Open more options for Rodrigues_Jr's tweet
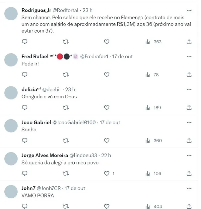The width and height of the screenshot is (201, 209). coord(189,10)
